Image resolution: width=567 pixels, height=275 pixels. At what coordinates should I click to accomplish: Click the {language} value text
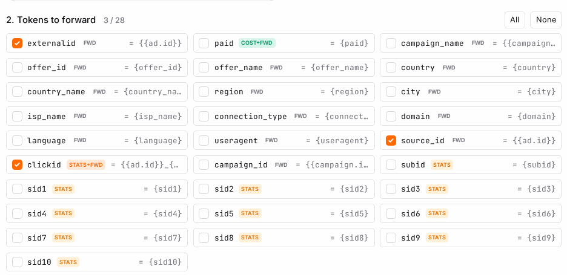click(157, 140)
